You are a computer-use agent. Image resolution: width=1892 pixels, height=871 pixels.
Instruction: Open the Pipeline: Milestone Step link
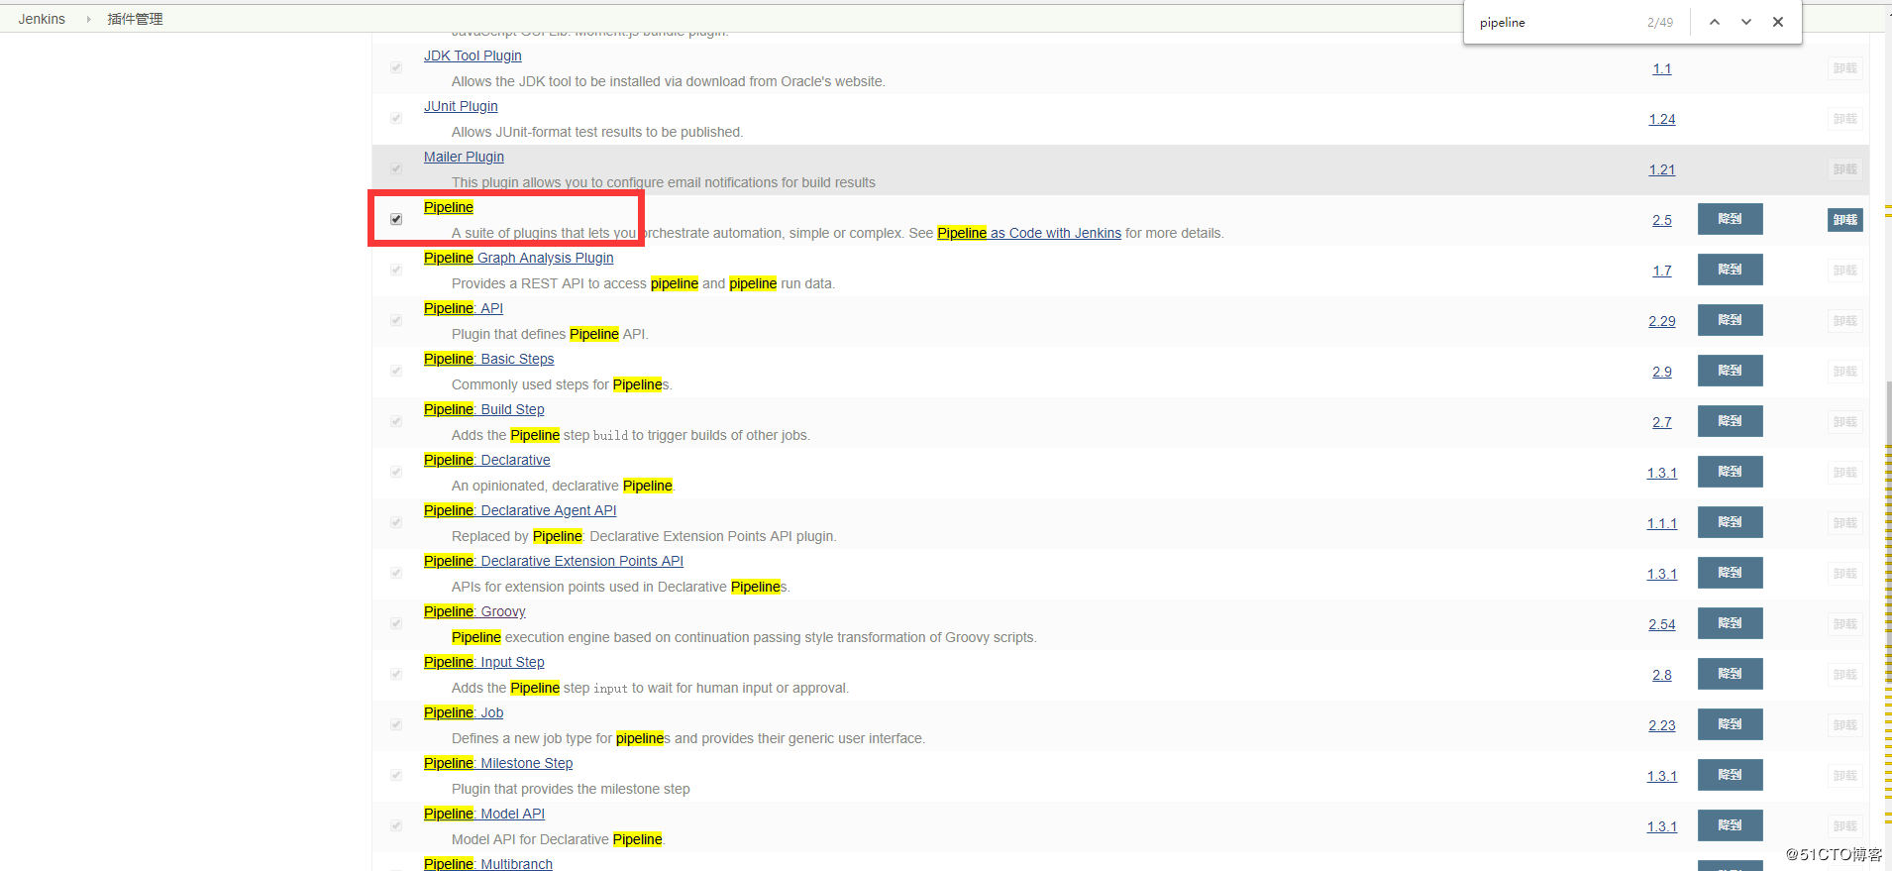(498, 763)
